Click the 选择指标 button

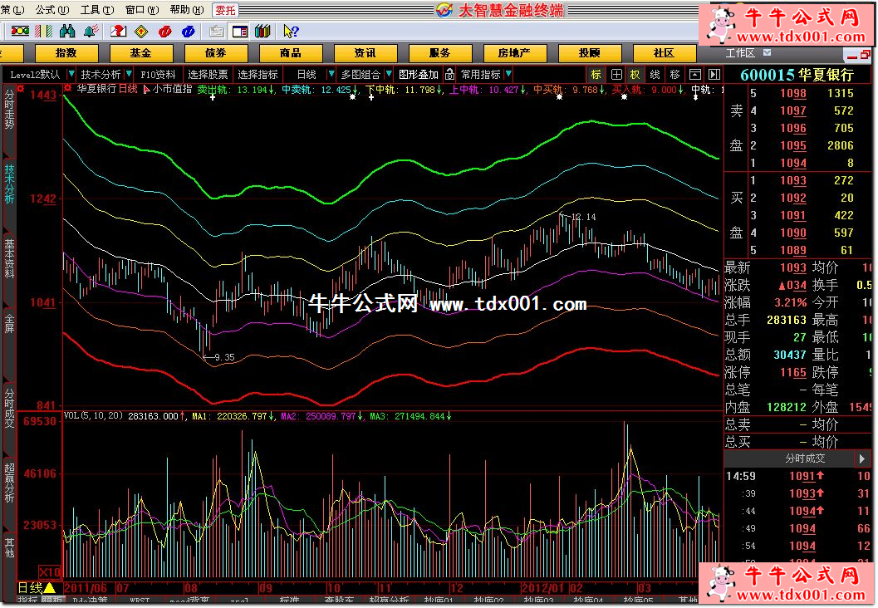(258, 75)
